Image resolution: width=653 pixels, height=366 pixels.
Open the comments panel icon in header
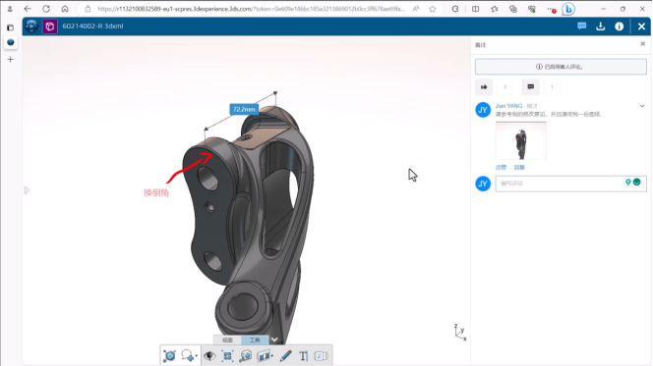click(x=582, y=26)
